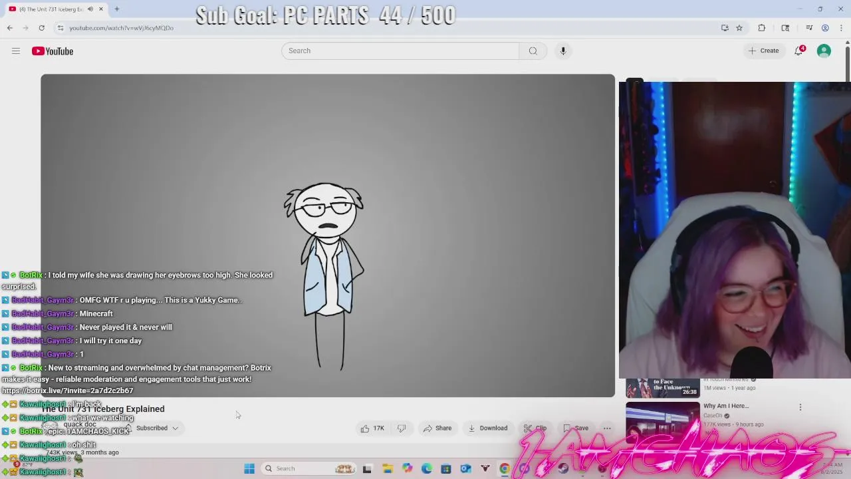Open the Chrome profile icon
This screenshot has width=851, height=479.
[x=825, y=28]
